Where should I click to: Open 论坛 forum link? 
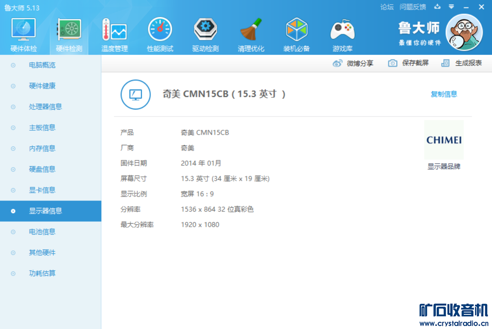[387, 7]
